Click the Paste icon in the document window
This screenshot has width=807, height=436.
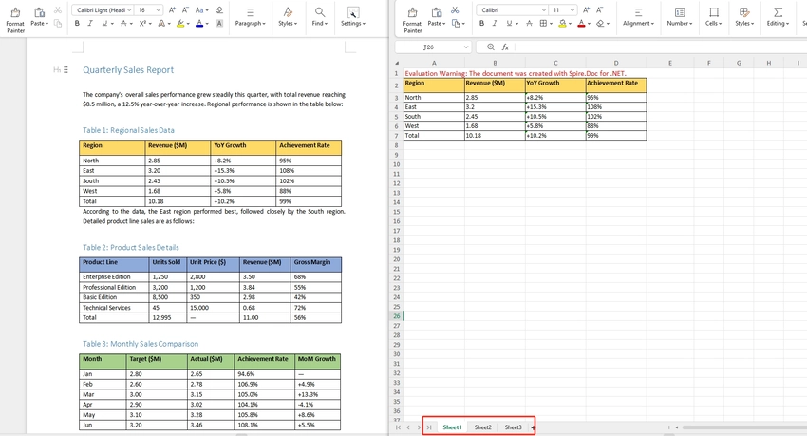[x=39, y=12]
